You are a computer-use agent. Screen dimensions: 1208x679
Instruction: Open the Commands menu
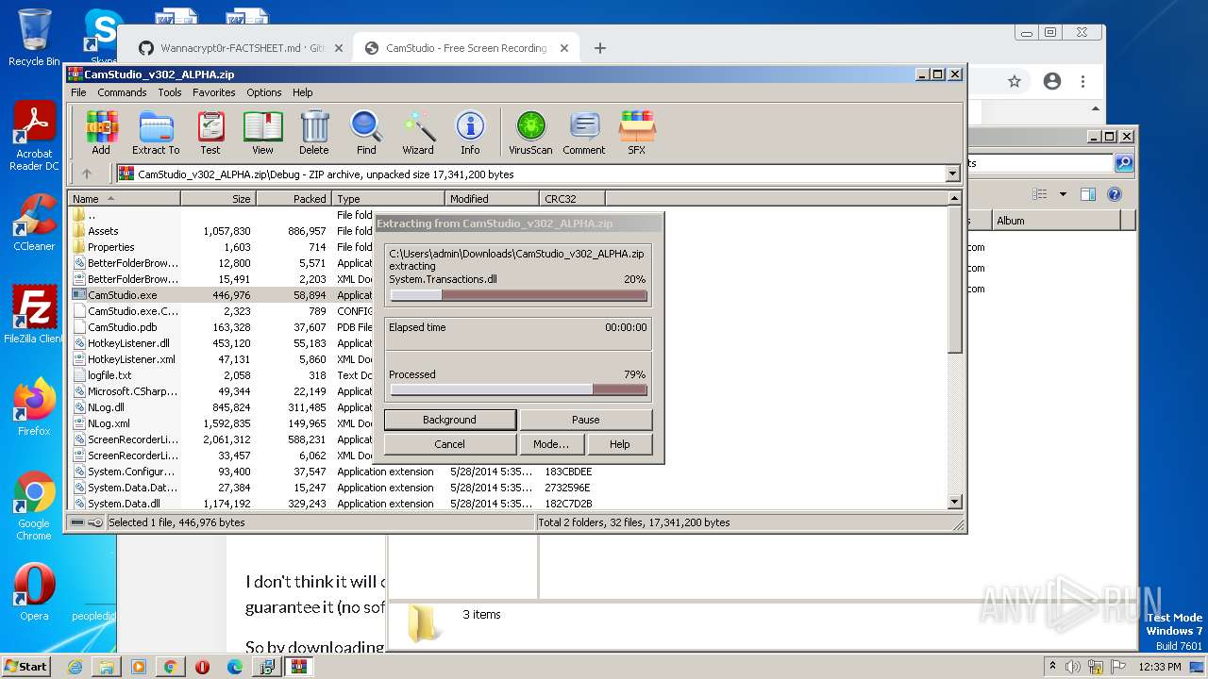click(122, 92)
